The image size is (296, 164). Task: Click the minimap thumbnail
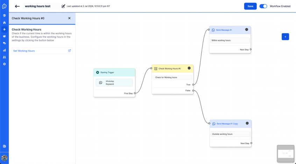[x=286, y=154]
